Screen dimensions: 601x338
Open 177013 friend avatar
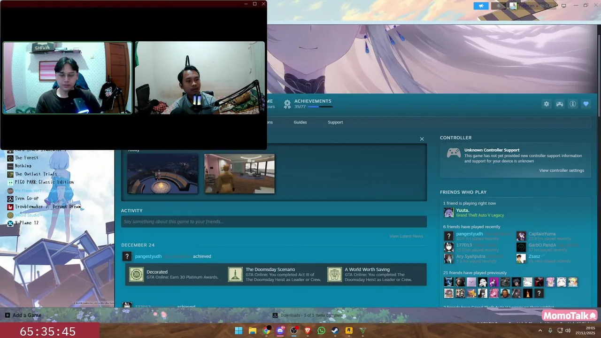point(449,247)
